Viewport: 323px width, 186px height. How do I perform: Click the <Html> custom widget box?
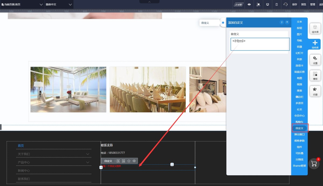260,44
